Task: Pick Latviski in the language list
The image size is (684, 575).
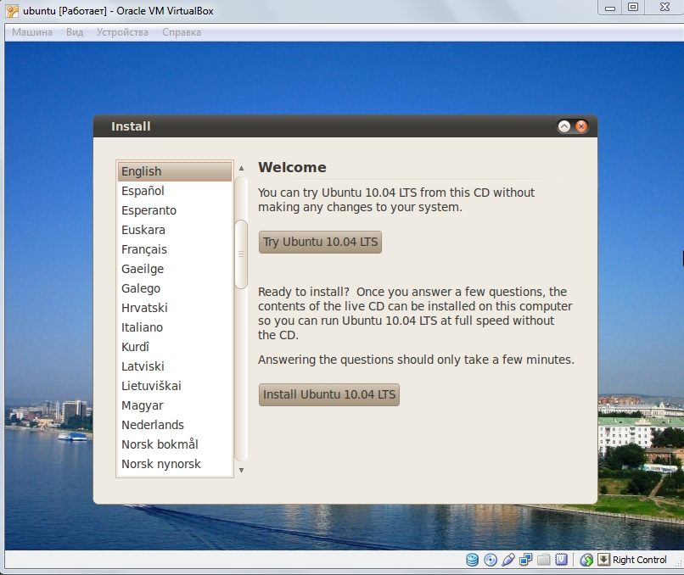Action: [x=175, y=366]
